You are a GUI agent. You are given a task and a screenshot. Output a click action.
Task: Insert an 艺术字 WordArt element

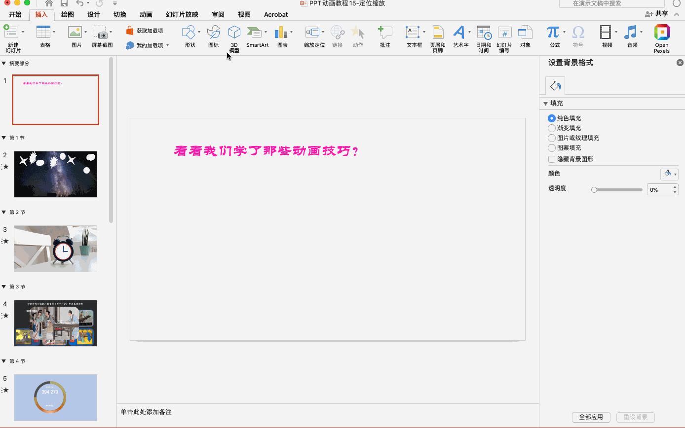click(460, 37)
